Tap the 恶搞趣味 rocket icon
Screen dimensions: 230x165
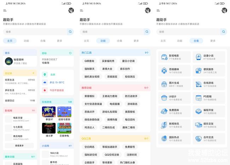164,71
